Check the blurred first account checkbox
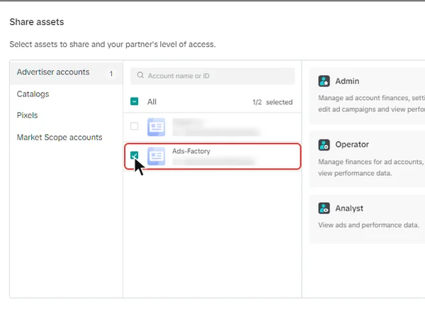The image size is (425, 312). click(134, 126)
